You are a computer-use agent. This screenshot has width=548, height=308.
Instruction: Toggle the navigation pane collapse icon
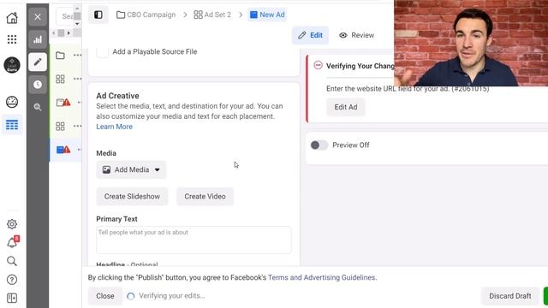(x=98, y=15)
